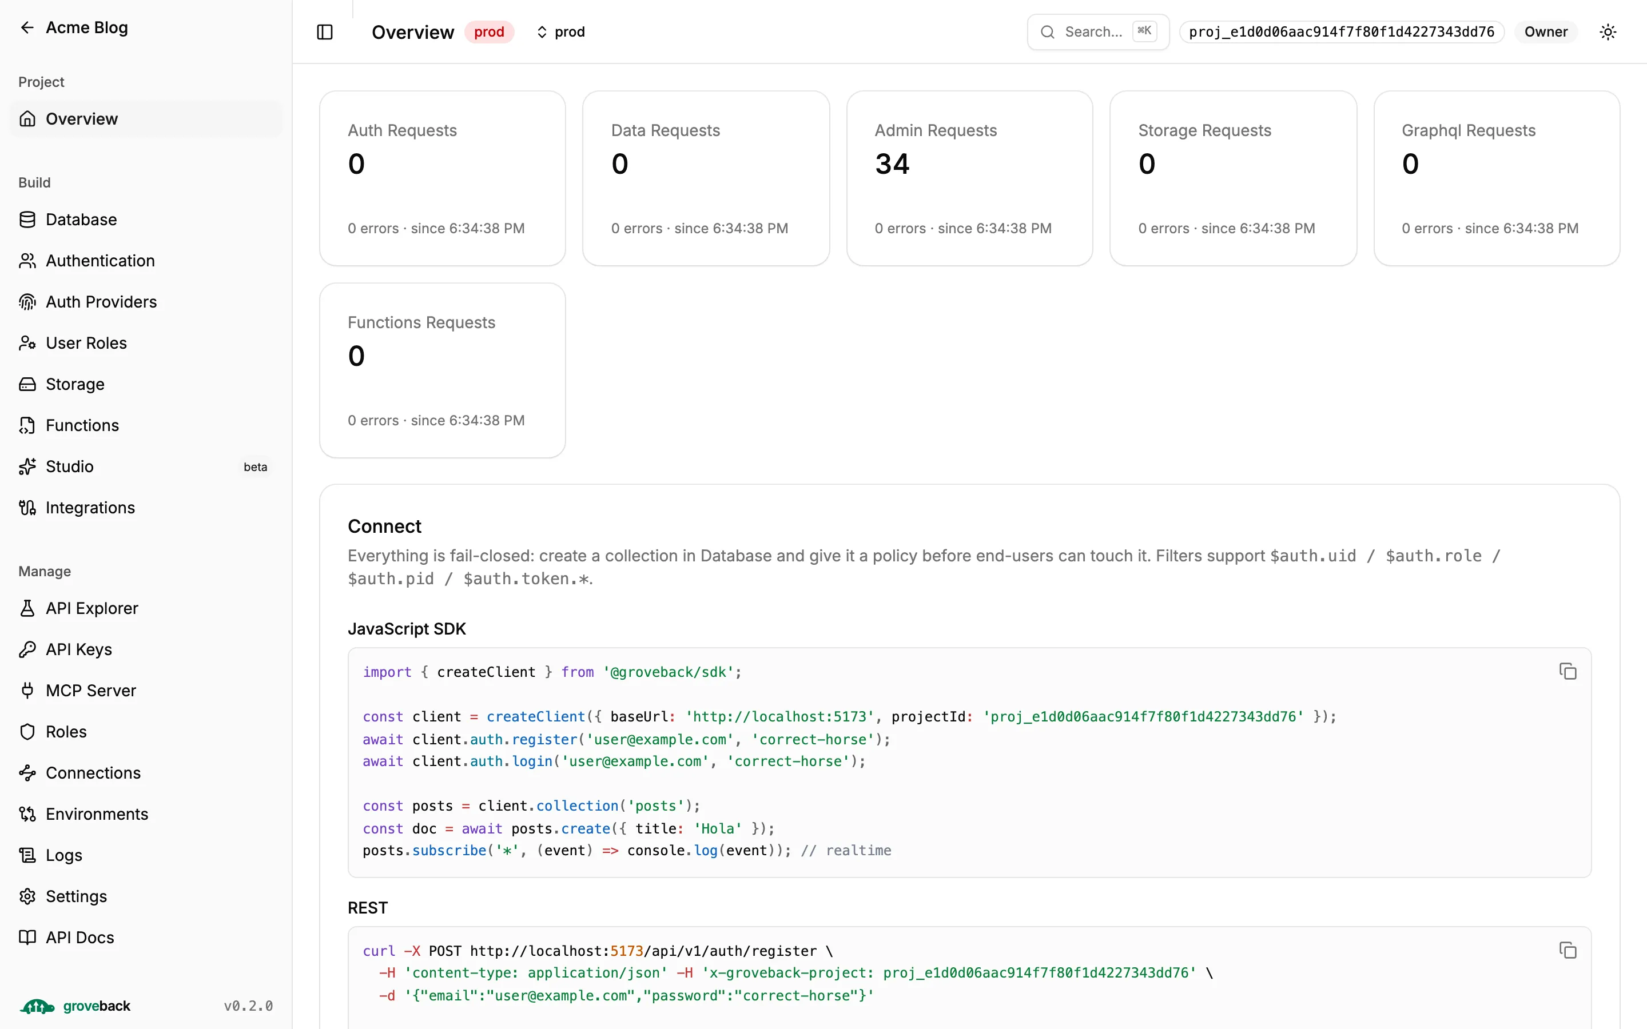Click the red prod badge beside Overview
Image resolution: width=1647 pixels, height=1029 pixels.
[x=488, y=32]
